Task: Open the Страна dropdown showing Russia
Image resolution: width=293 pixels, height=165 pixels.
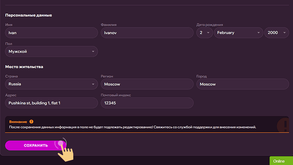Action: 52,84
